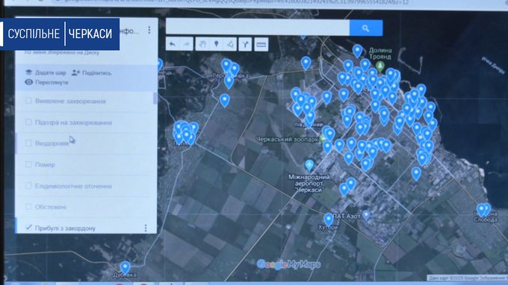
Task: Open options menu for Прибулі з закордону
Action: pyautogui.click(x=146, y=228)
